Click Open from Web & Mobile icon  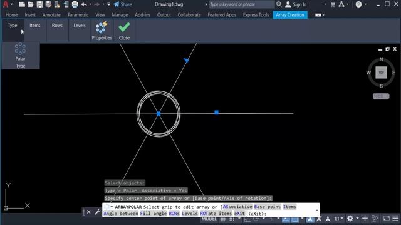57,4
